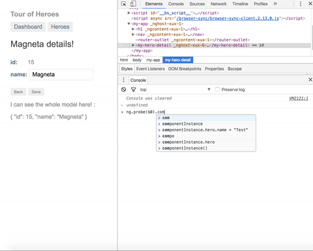Enable the Preserve log checkbox
The height and width of the screenshot is (251, 313).
(x=217, y=90)
